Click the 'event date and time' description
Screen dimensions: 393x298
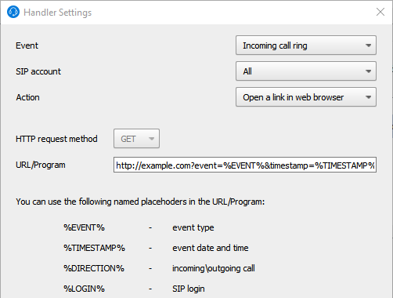[211, 248]
